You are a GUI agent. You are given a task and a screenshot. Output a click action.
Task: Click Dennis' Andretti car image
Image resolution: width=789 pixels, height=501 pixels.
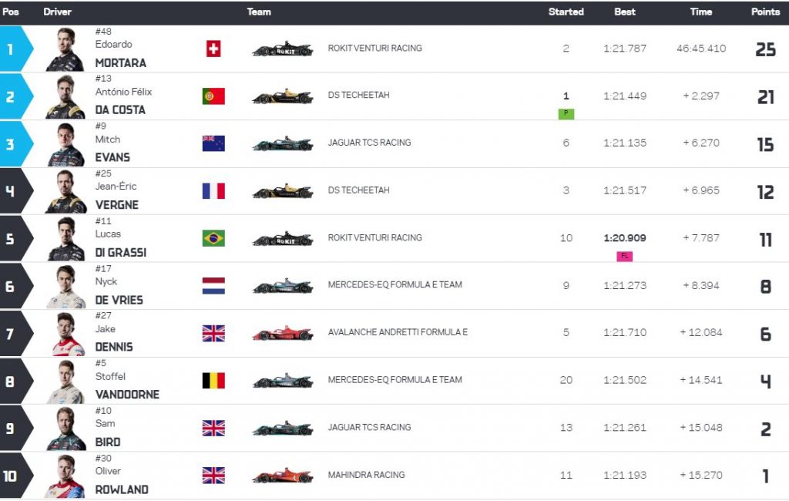point(283,333)
